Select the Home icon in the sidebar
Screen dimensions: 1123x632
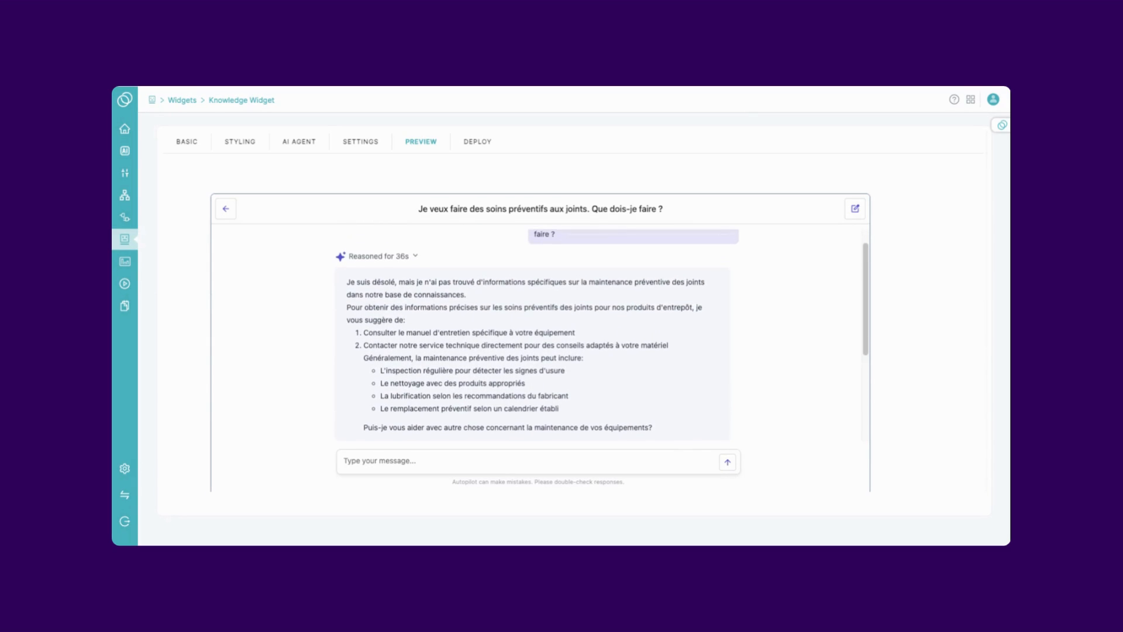coord(125,128)
